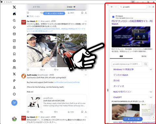The height and width of the screenshot is (124, 156).
Task: Expand the Windows 11 関連記事 chevron
Action: [151, 69]
